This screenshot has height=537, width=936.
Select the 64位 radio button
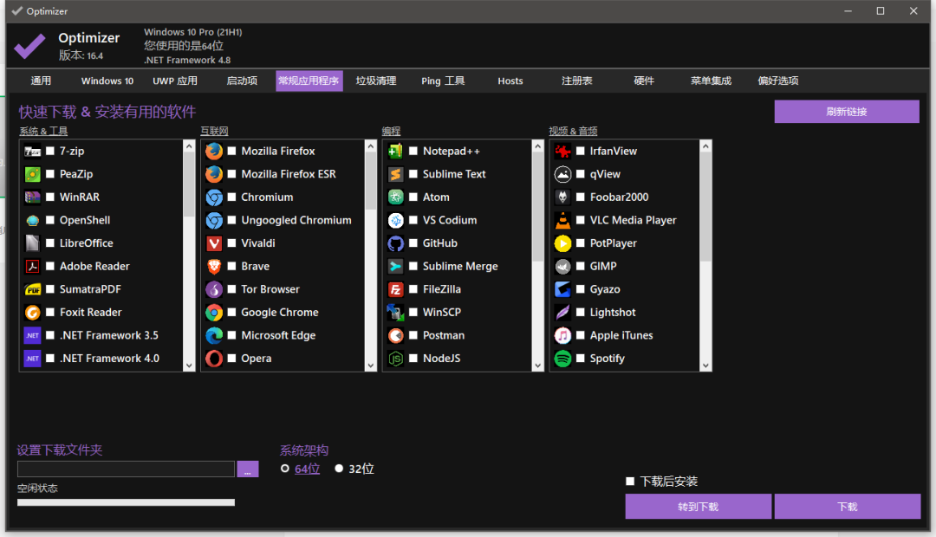285,469
